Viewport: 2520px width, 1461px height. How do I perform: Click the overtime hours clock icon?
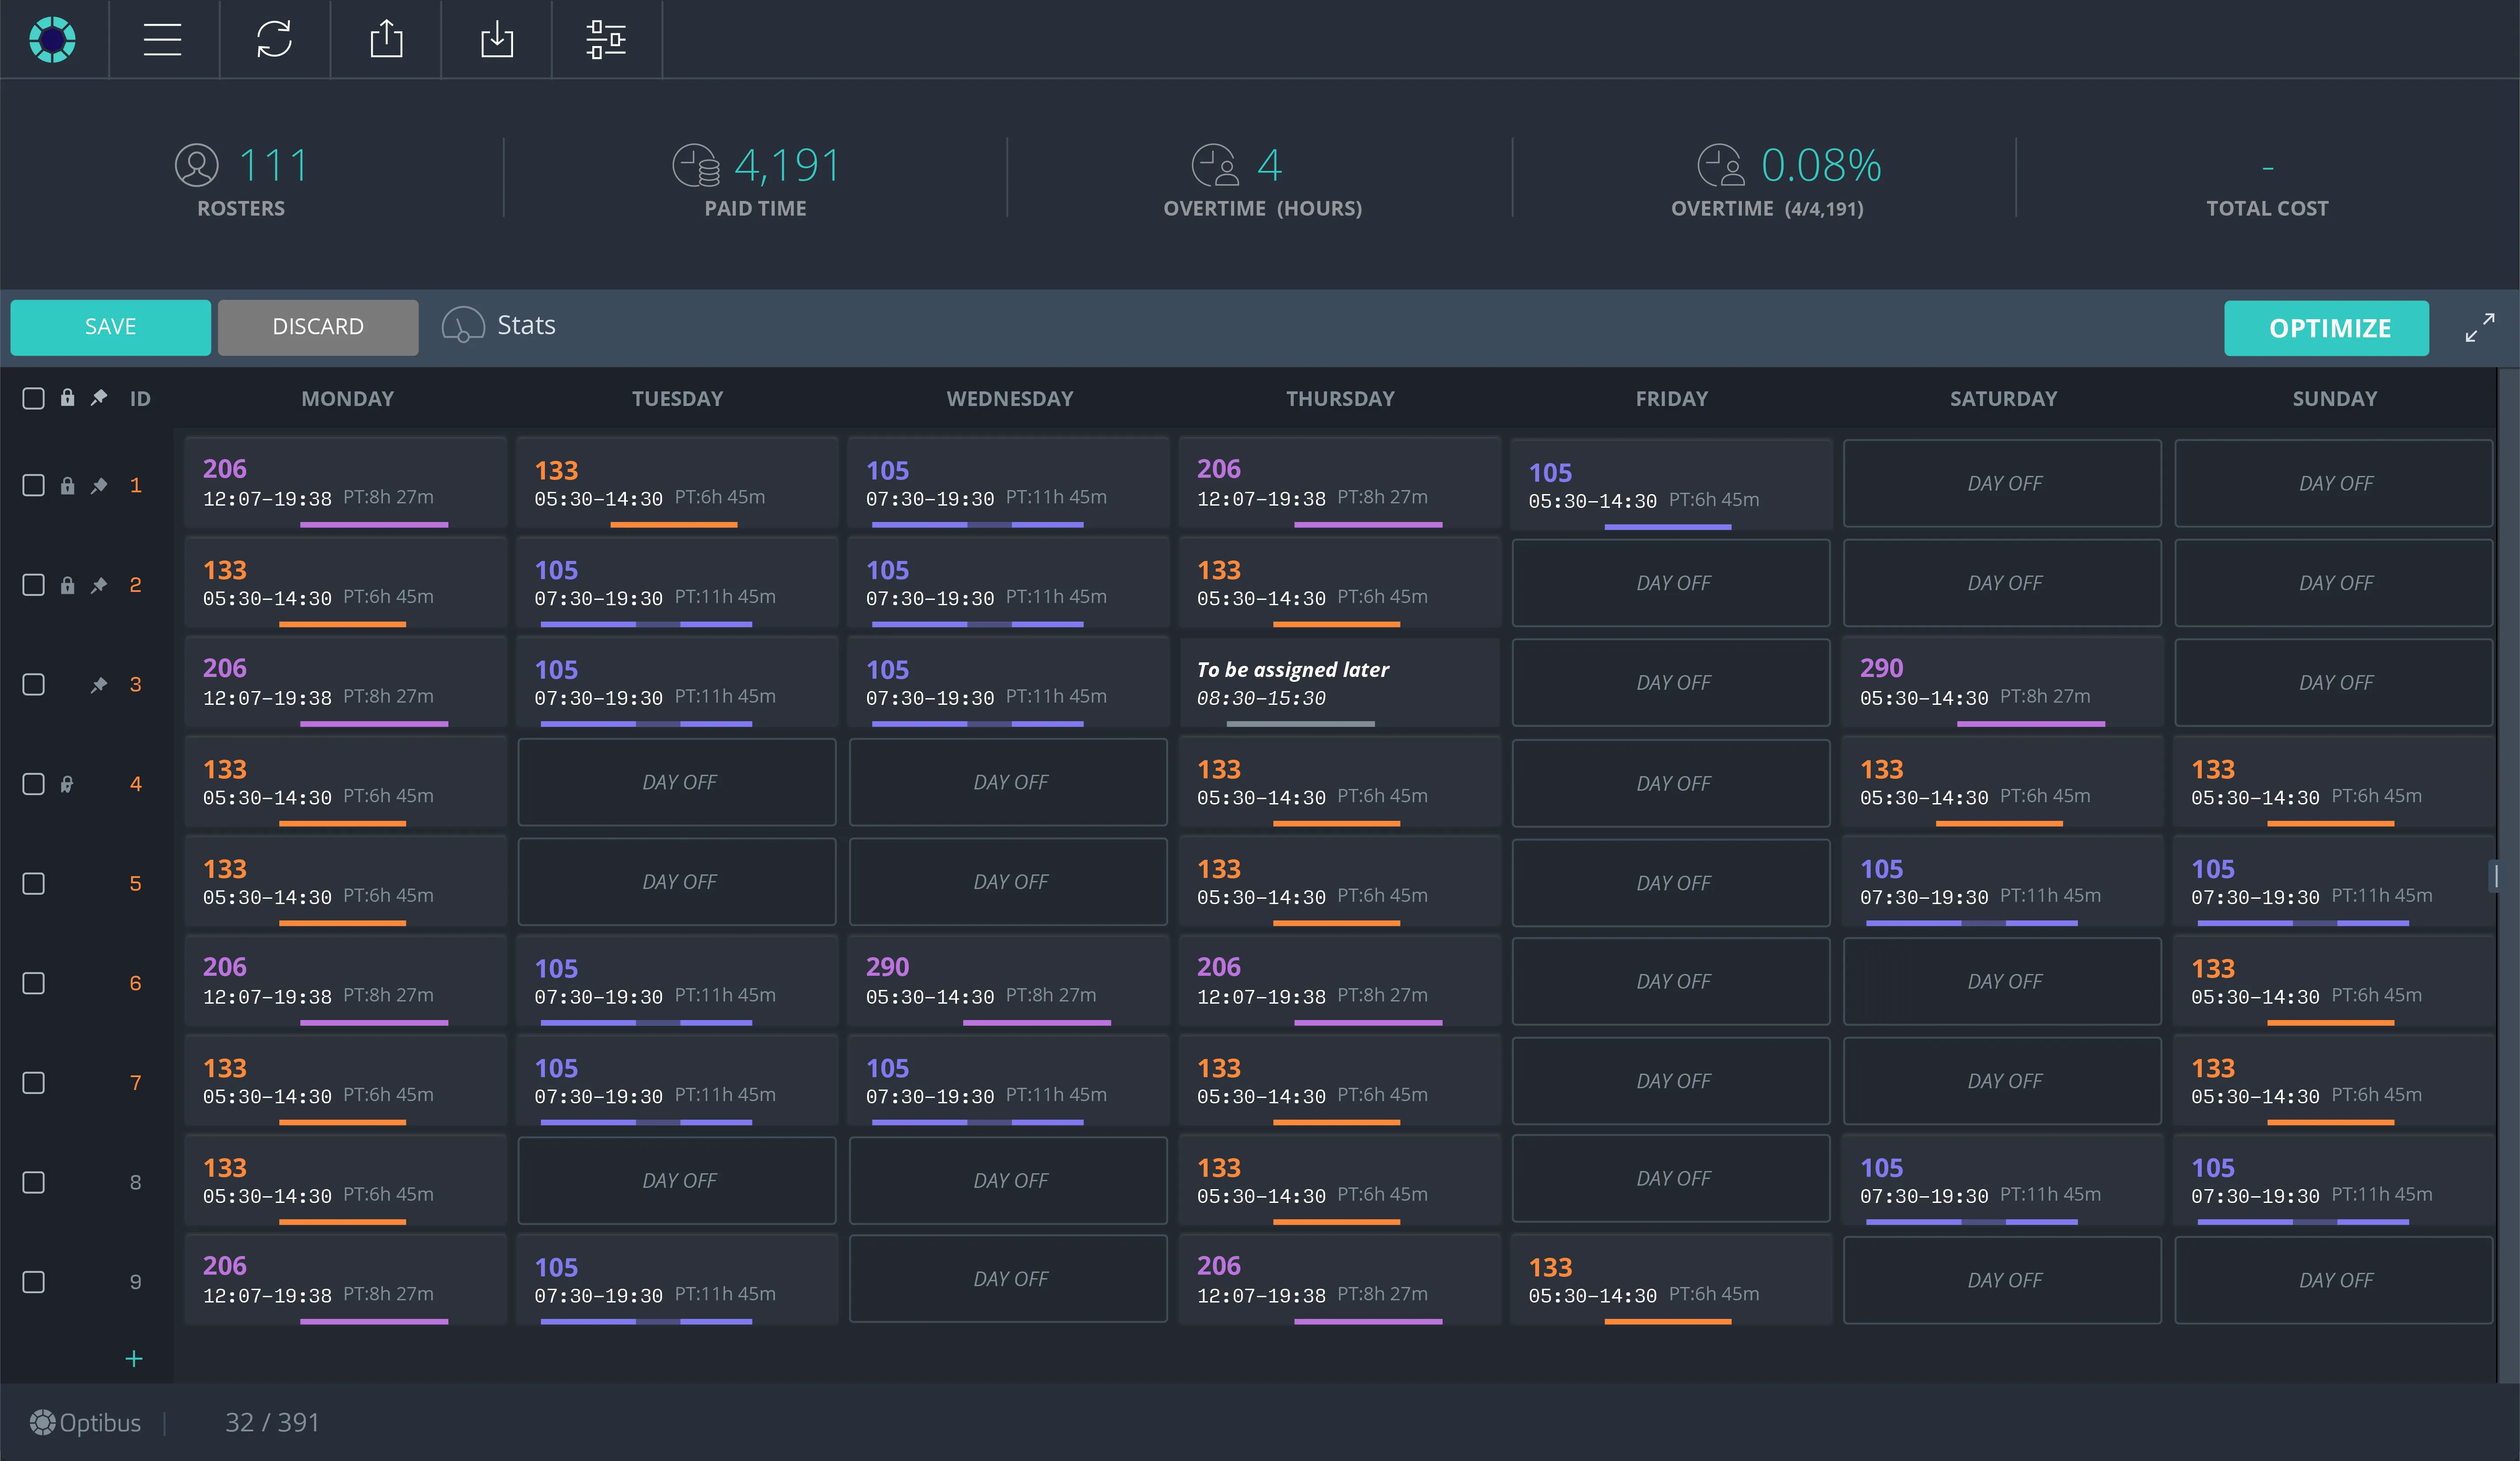(1215, 165)
